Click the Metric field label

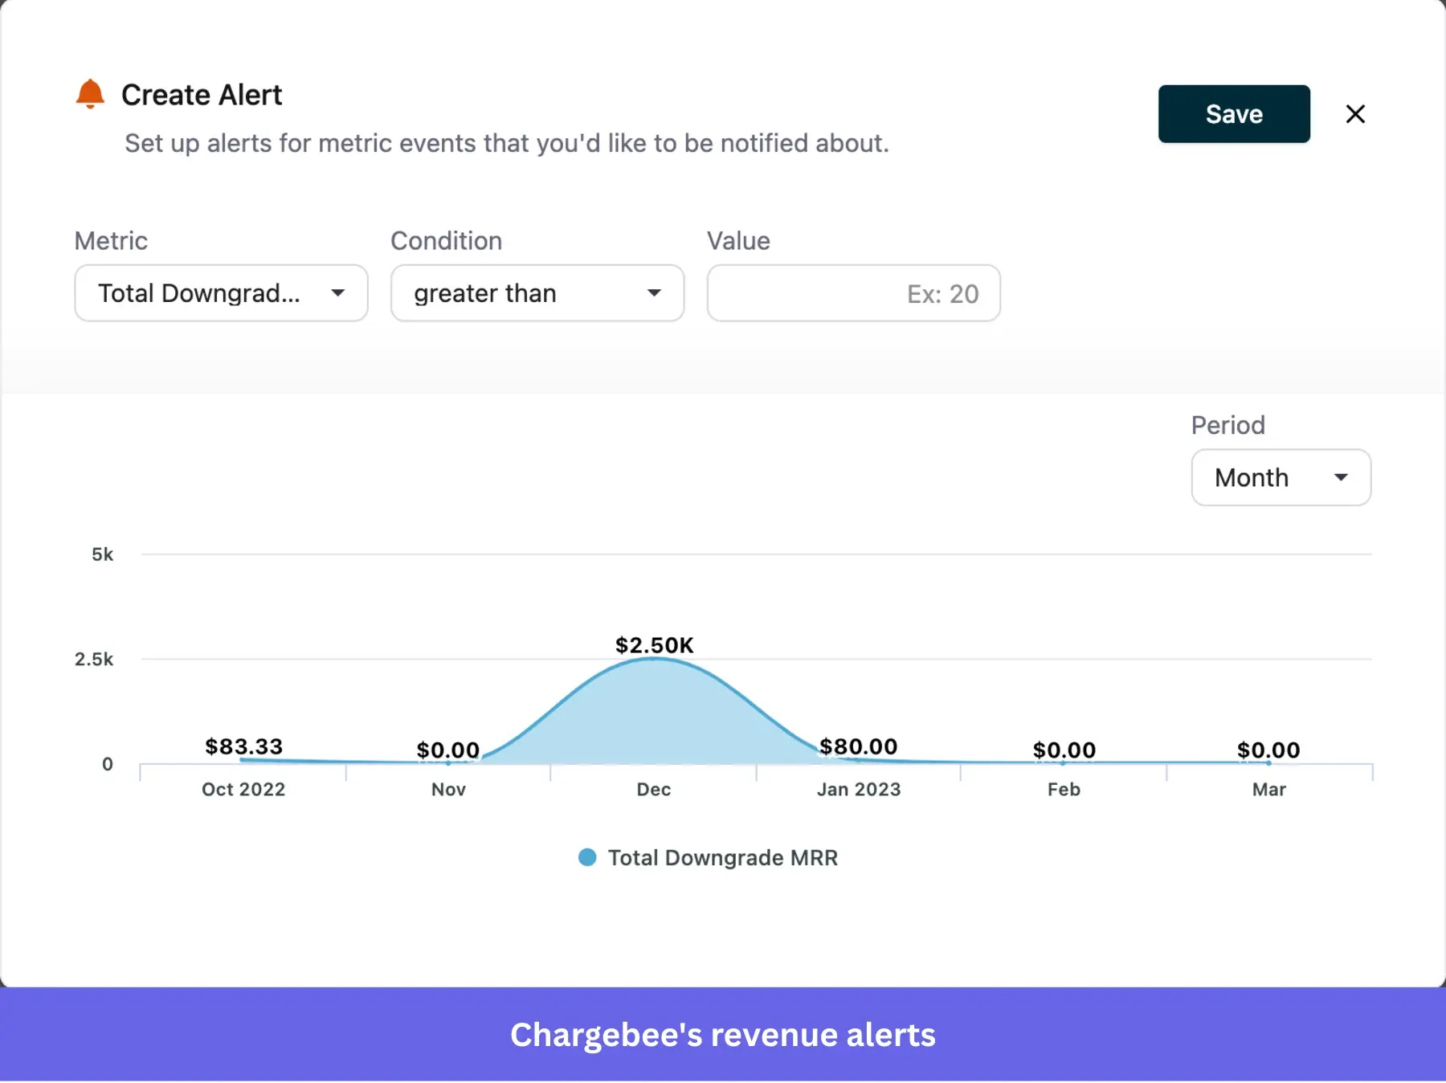[x=110, y=240]
